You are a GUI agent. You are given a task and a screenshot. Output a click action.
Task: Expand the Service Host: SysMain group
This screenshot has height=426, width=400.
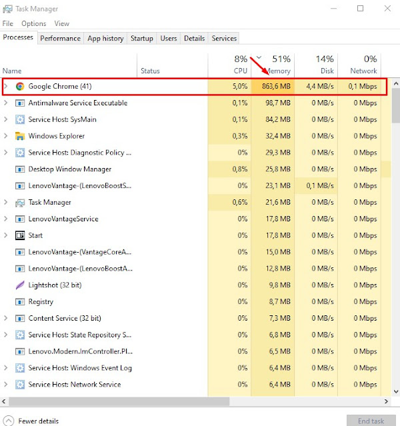6,119
